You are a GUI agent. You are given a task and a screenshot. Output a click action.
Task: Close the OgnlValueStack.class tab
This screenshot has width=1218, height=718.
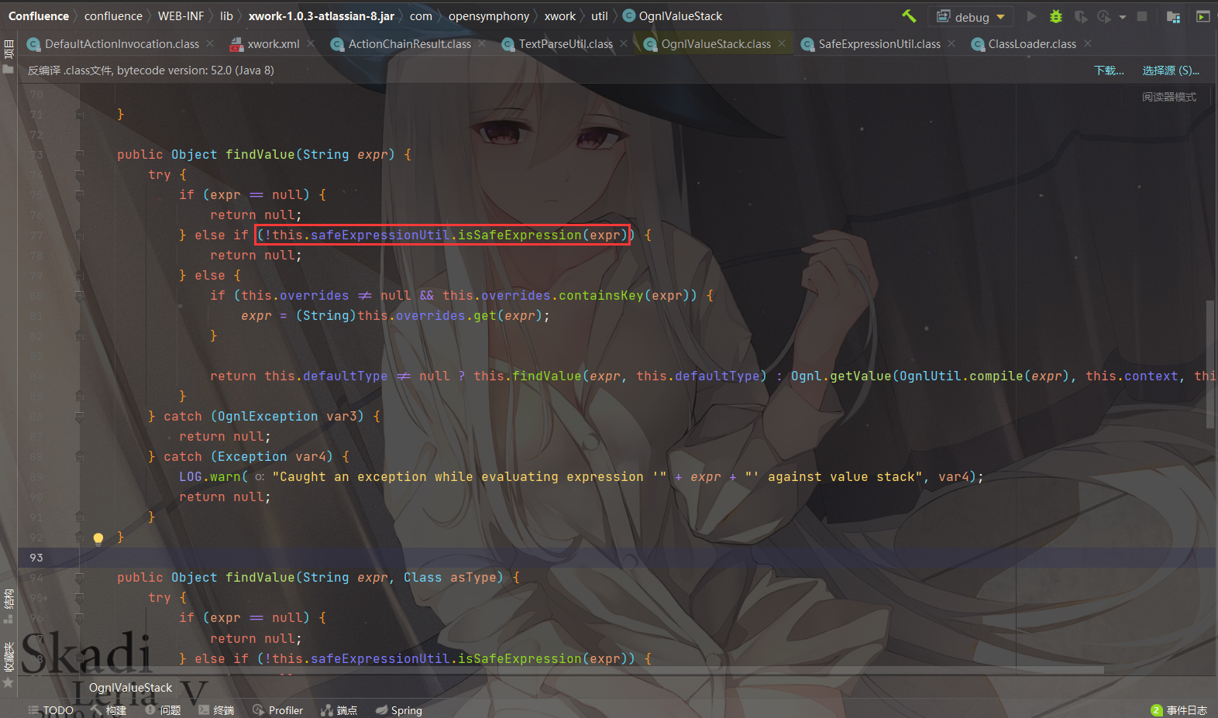tap(782, 43)
